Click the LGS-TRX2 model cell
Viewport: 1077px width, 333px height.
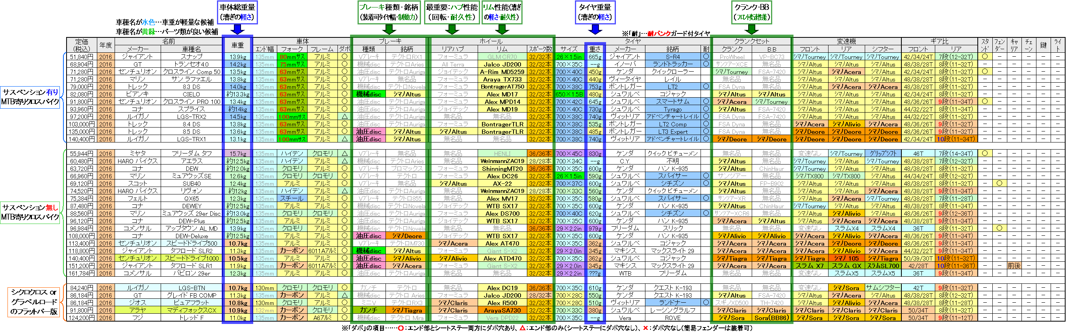coord(191,117)
